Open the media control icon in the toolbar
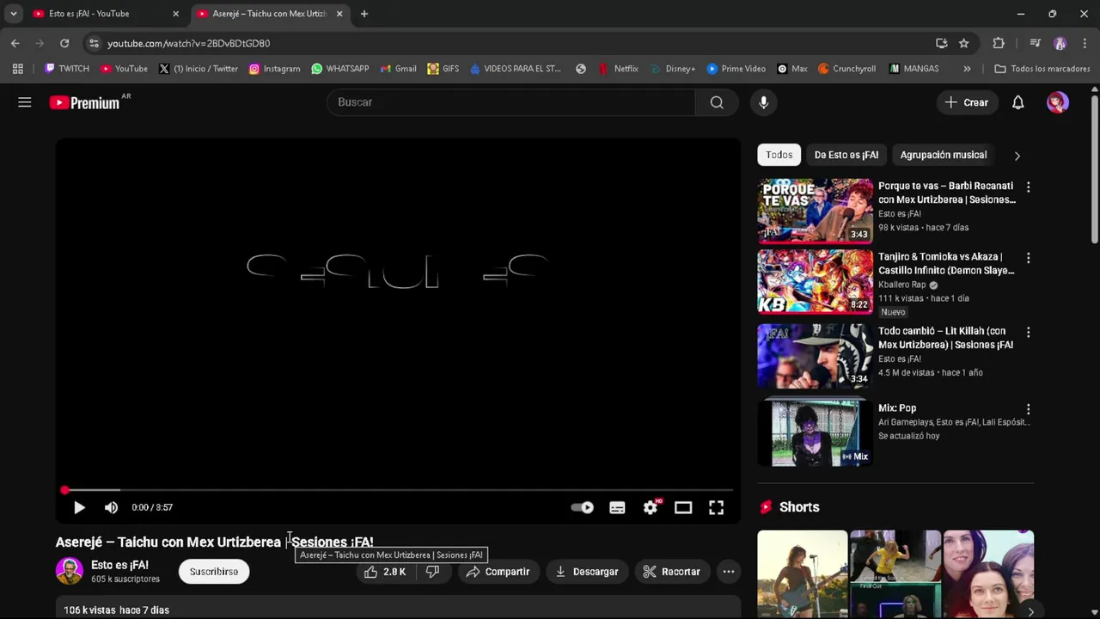The width and height of the screenshot is (1100, 619). pyautogui.click(x=1036, y=43)
